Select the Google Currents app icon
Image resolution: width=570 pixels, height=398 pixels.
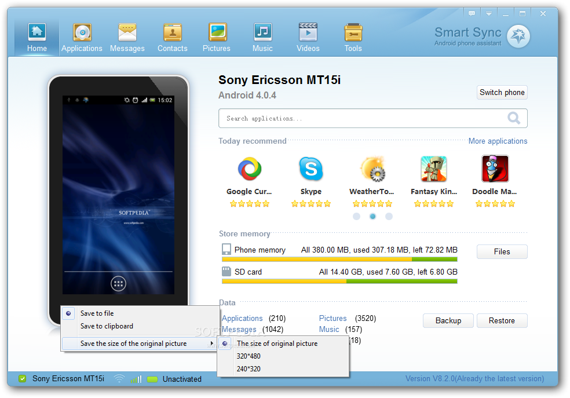tap(249, 169)
